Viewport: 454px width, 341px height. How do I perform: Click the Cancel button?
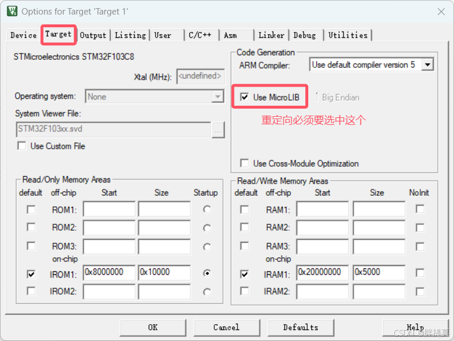[x=226, y=328]
